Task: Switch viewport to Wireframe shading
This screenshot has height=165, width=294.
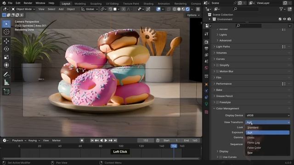Action: coord(175,9)
